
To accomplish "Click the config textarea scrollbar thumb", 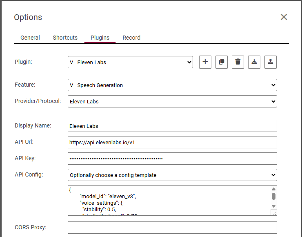I will point(273,196).
